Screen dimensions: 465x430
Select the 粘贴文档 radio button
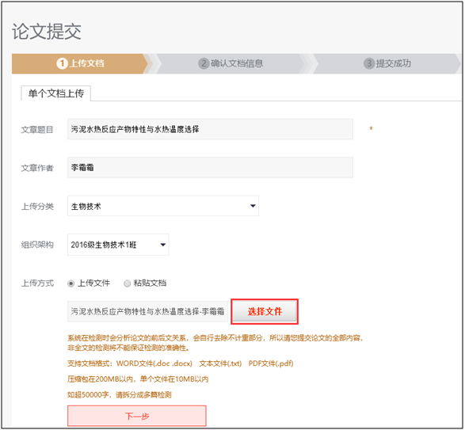[x=127, y=283]
